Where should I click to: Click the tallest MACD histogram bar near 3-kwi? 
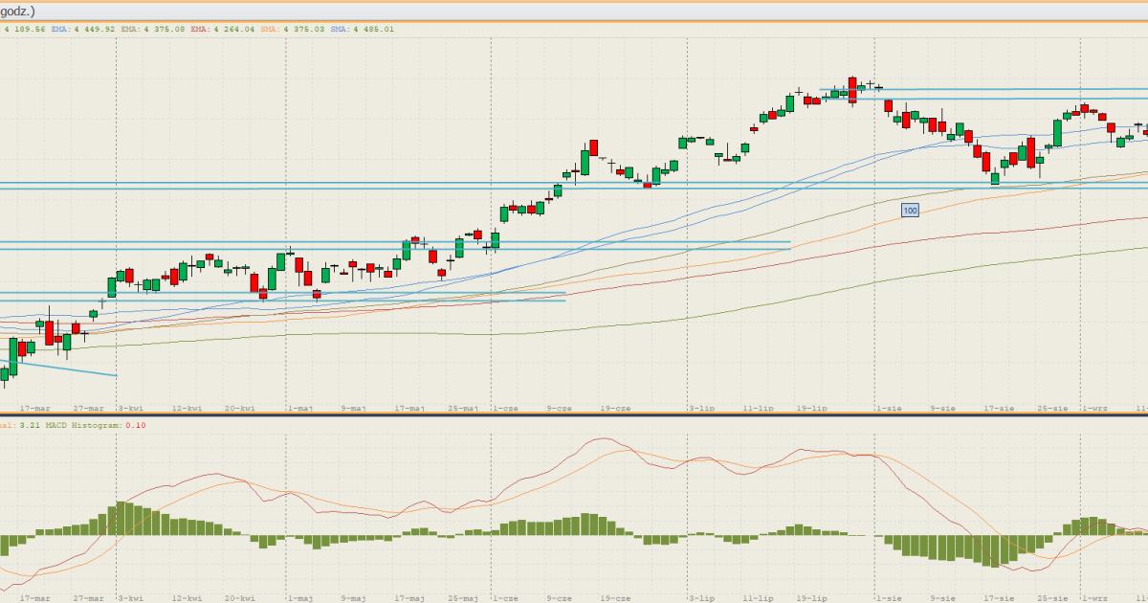coord(119,518)
